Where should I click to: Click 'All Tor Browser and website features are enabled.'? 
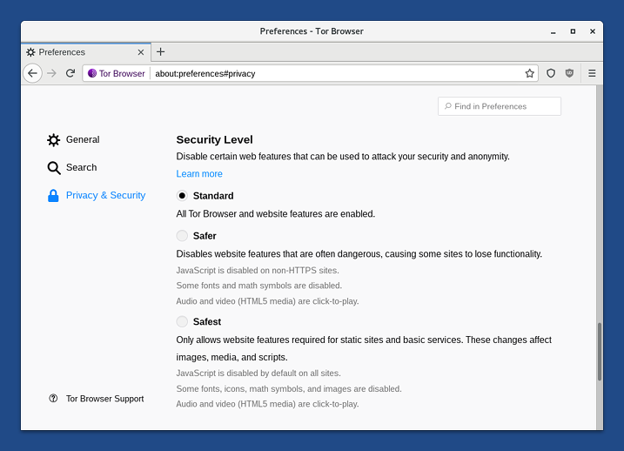click(x=275, y=214)
